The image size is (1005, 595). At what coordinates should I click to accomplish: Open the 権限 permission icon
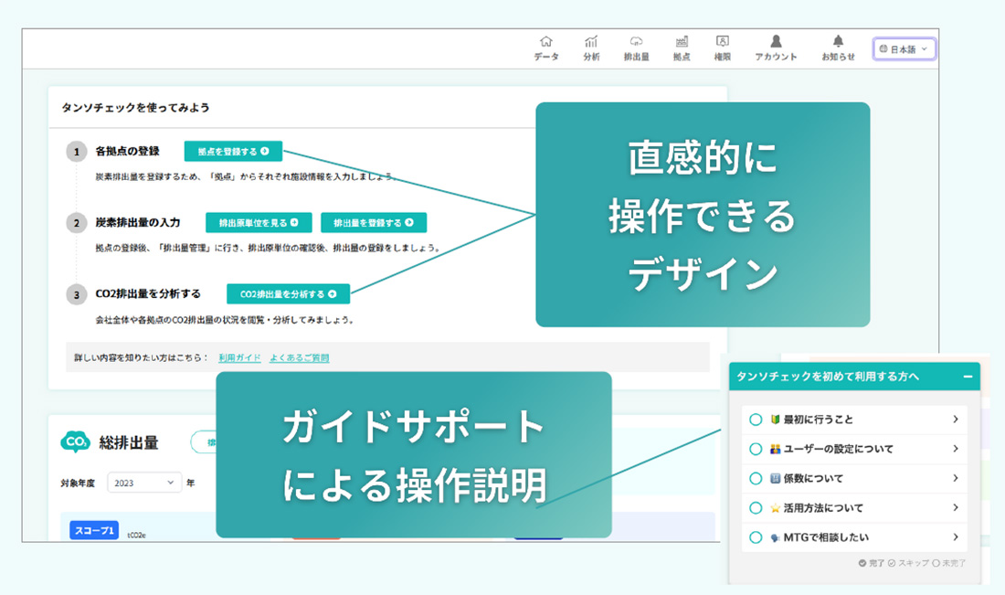[723, 42]
